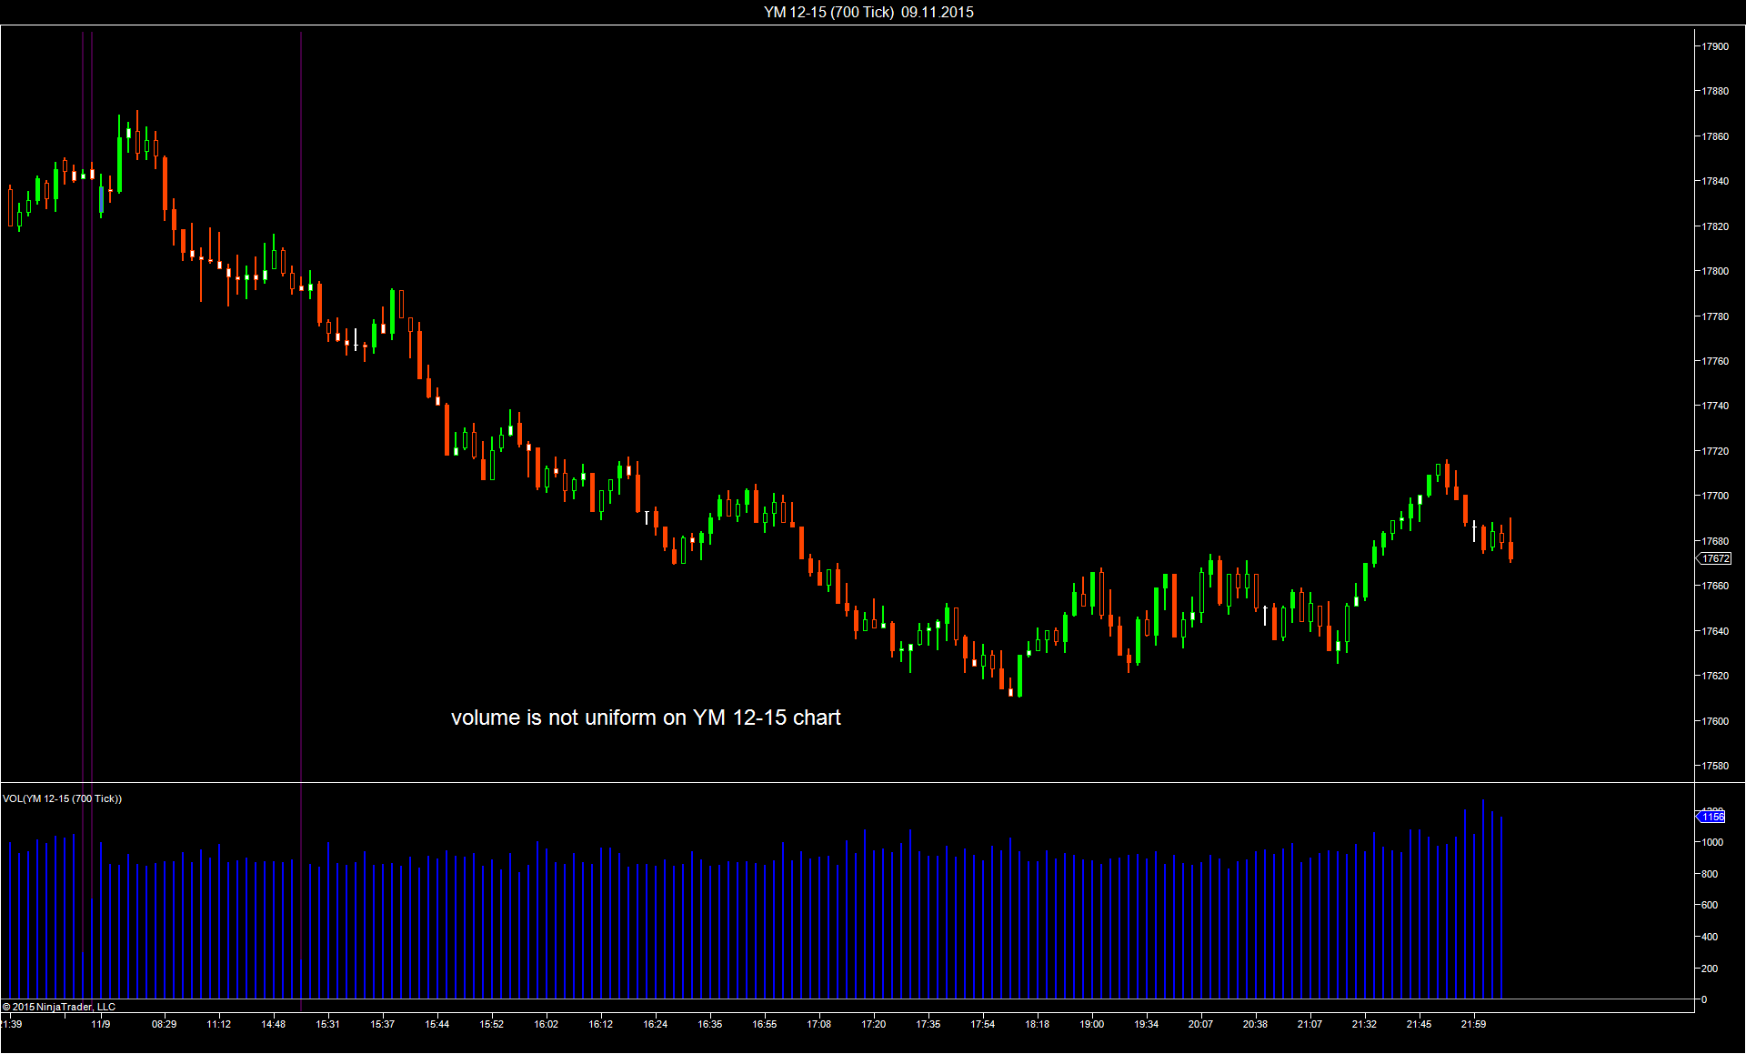Viewport: 1746px width, 1054px height.
Task: Select the blue-colored candle near 11/9
Action: pos(101,200)
